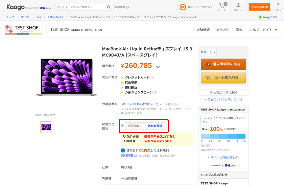Click the TEST SHOP kaago maintenance sidebar heading
The height and width of the screenshot is (186, 284).
click(222, 110)
